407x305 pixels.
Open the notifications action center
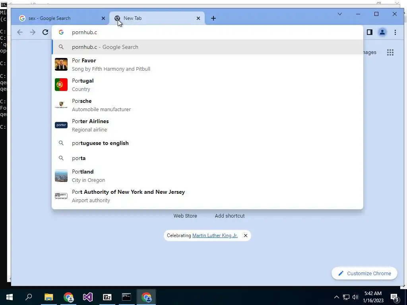pyautogui.click(x=395, y=297)
